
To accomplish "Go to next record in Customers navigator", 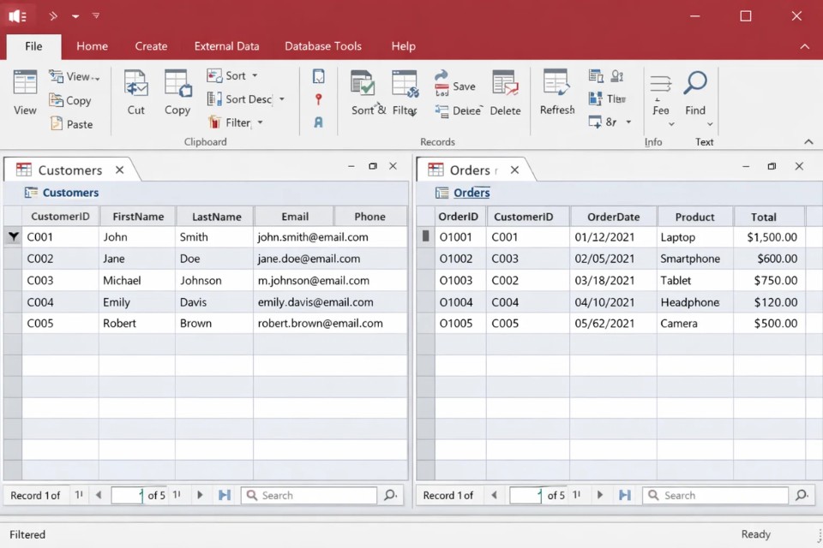I will point(200,495).
